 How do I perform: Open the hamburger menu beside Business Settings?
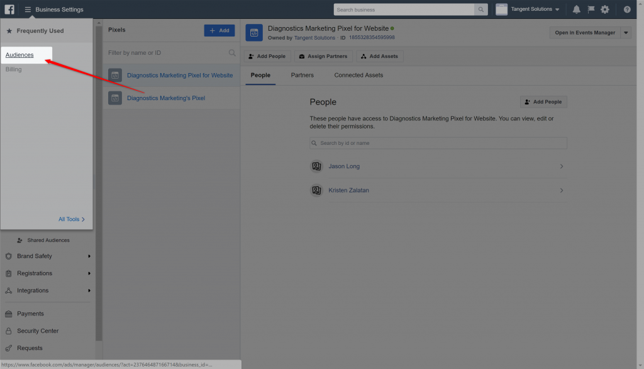click(28, 9)
